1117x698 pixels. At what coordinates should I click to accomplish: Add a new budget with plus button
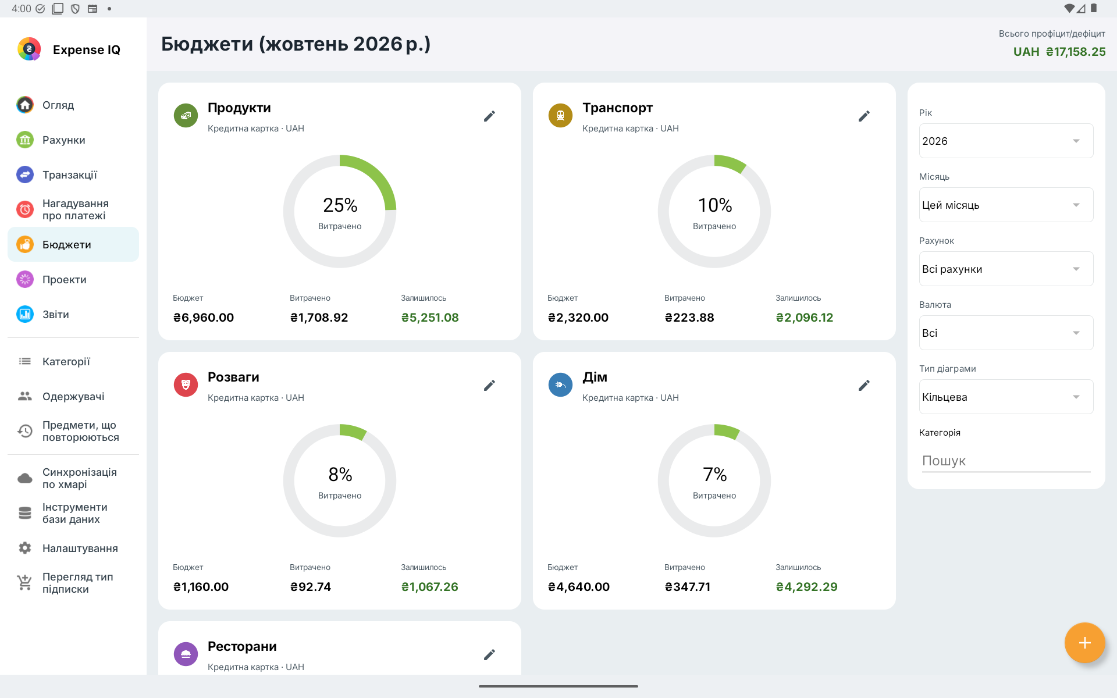[1084, 643]
